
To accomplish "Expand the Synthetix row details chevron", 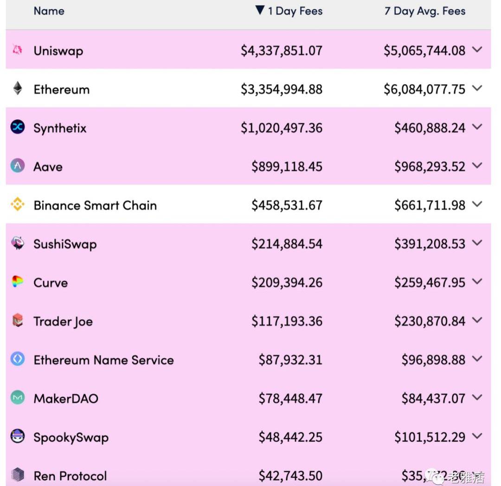I will [477, 127].
